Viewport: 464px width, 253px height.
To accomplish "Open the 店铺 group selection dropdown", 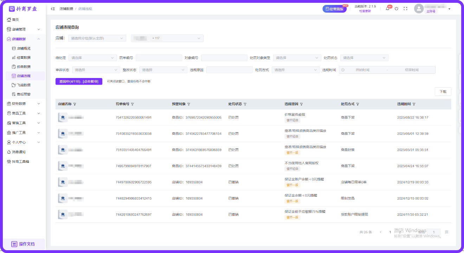I will click(x=97, y=38).
